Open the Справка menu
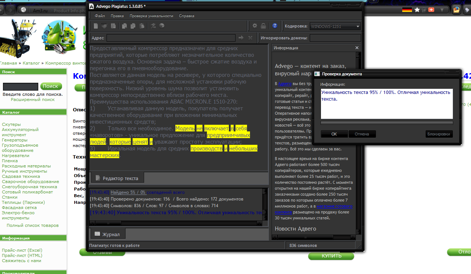 (186, 16)
